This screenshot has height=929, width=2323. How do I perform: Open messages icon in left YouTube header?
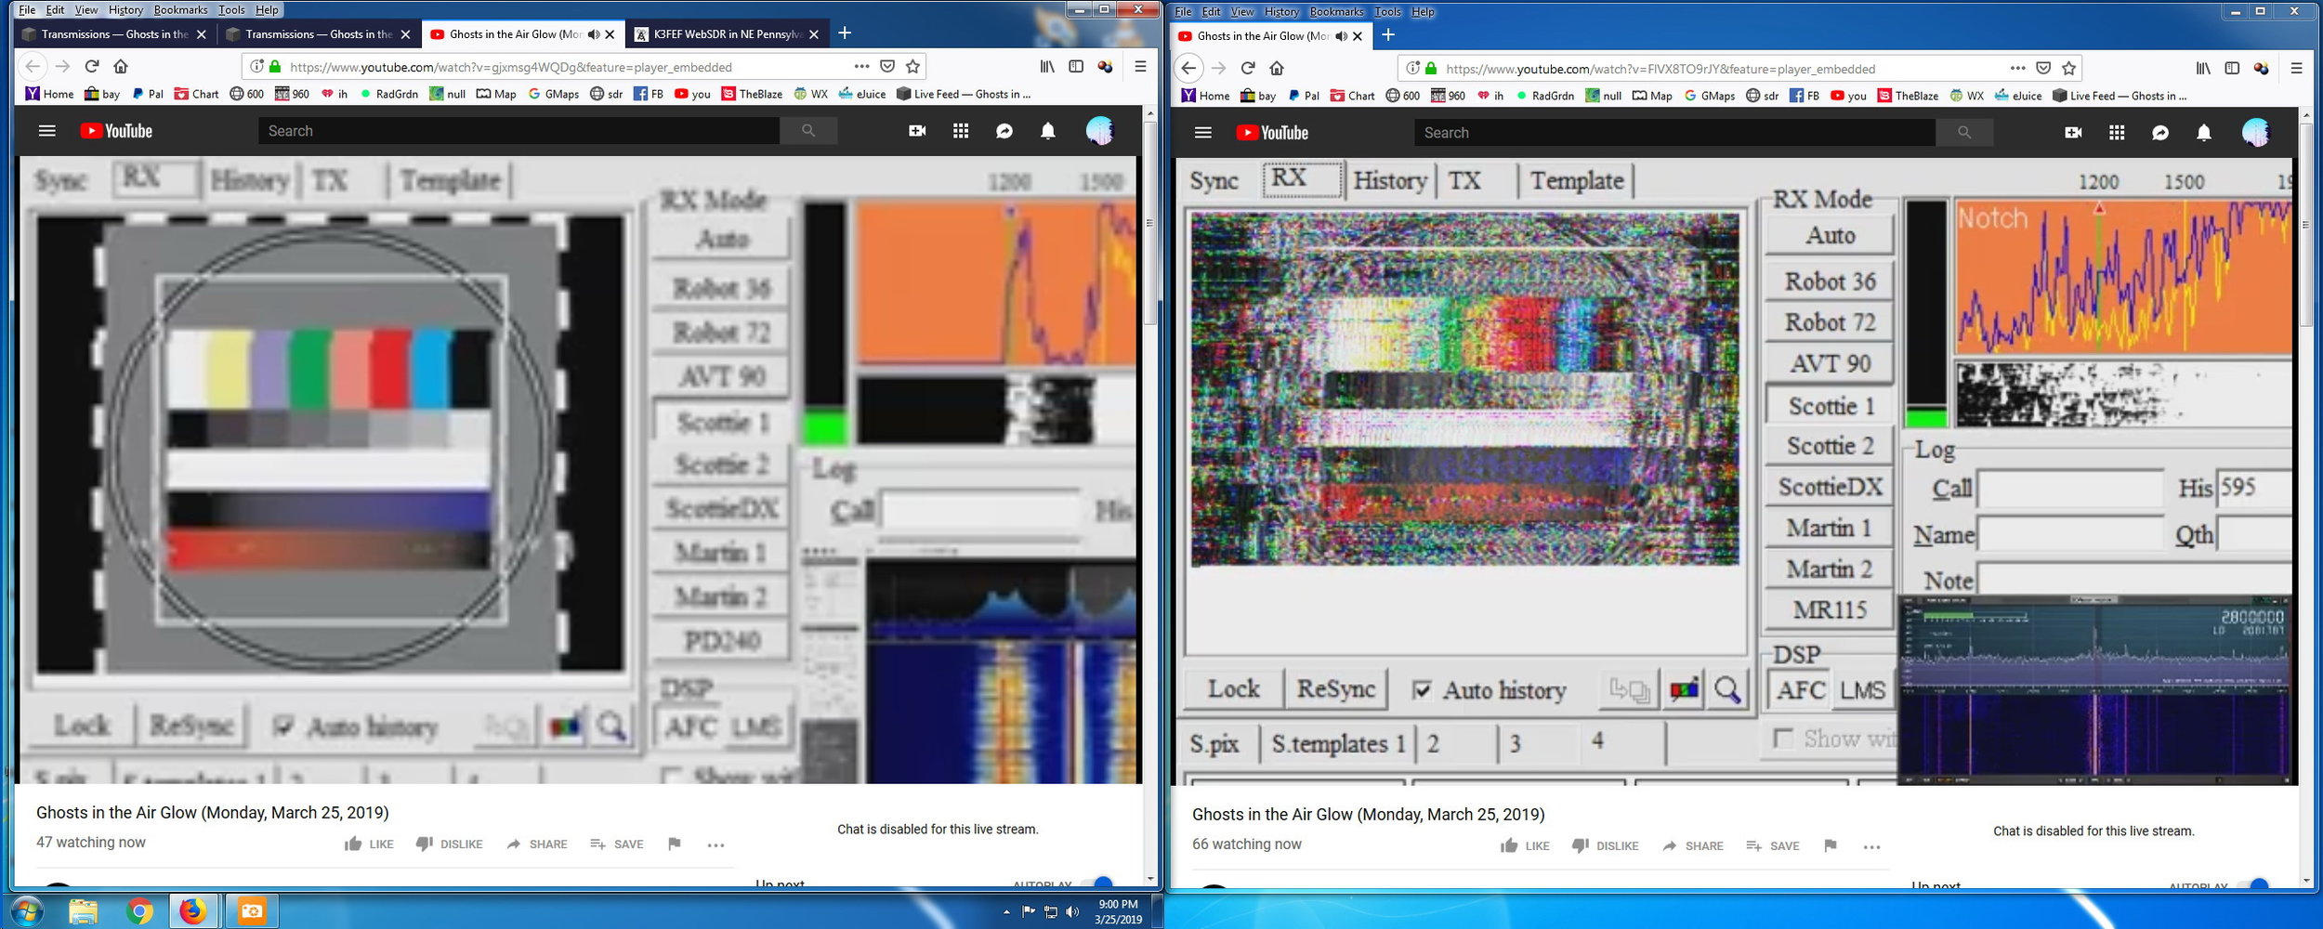(x=1004, y=131)
